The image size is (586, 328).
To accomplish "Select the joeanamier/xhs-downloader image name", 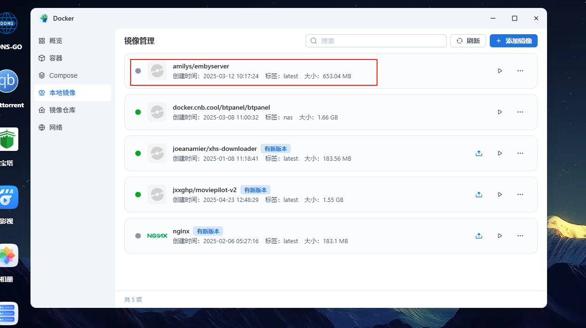I will coord(215,149).
